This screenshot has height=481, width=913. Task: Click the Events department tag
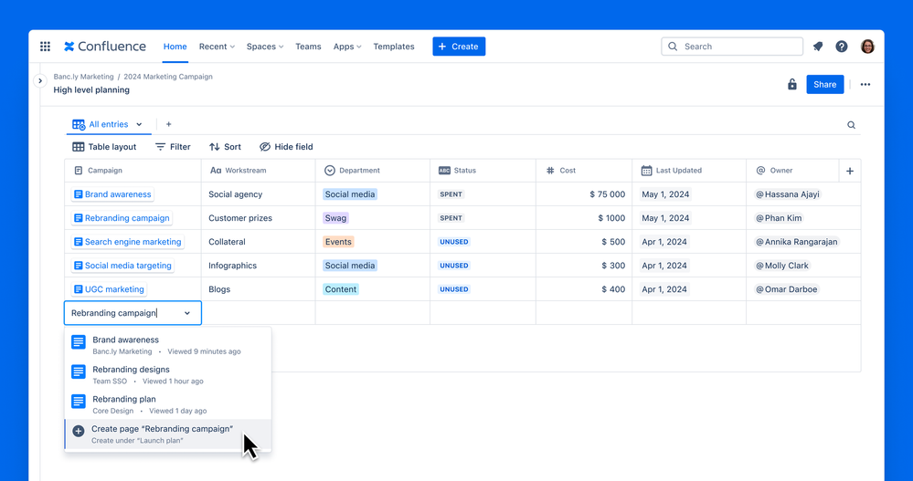[x=338, y=242]
